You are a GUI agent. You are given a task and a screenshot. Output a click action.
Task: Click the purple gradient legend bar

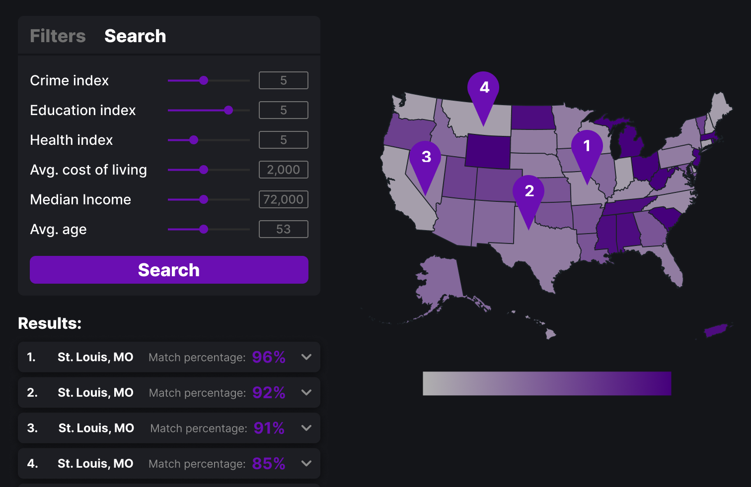547,383
